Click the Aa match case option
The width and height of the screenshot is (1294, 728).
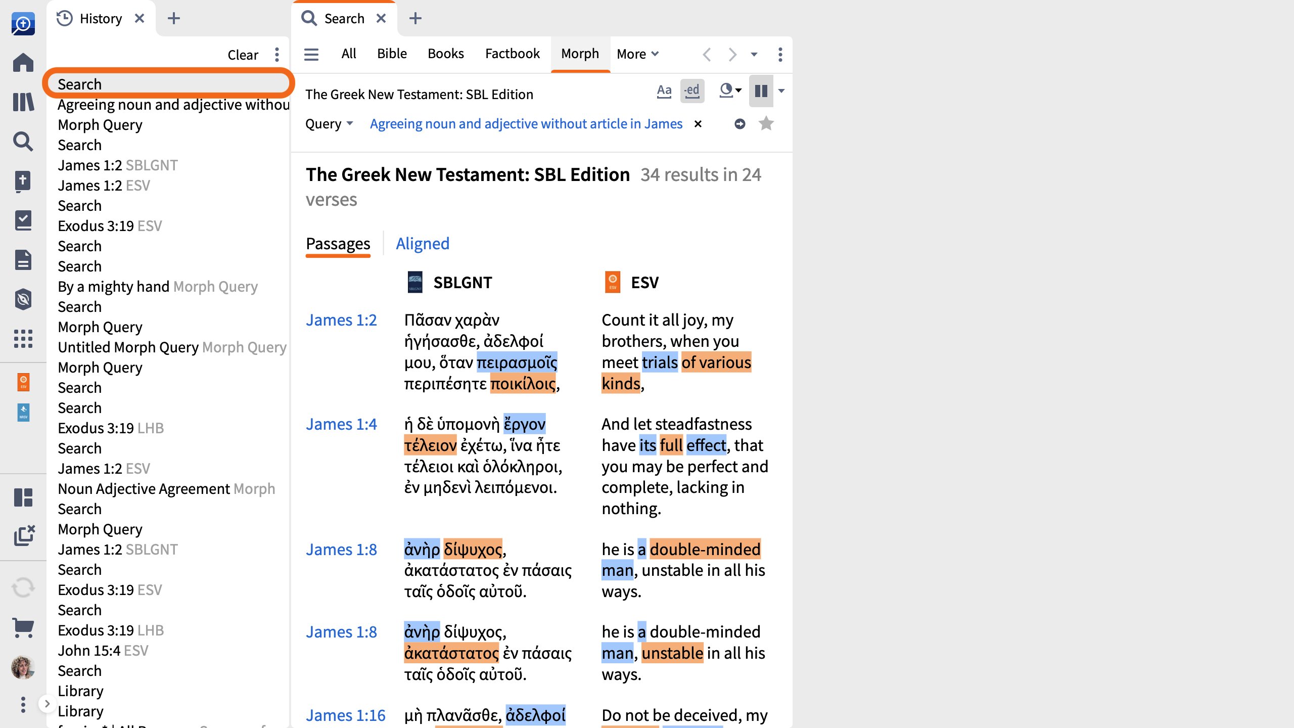(664, 91)
